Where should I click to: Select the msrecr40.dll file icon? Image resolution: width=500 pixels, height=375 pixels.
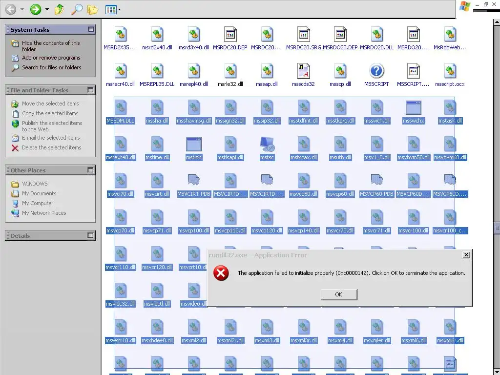pos(121,71)
